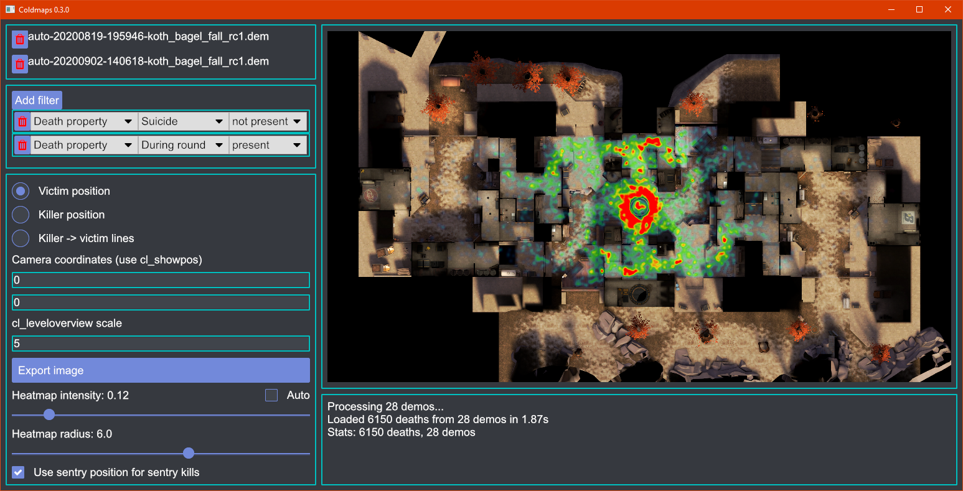The image size is (963, 491).
Task: Export the heatmap image
Action: coord(161,370)
